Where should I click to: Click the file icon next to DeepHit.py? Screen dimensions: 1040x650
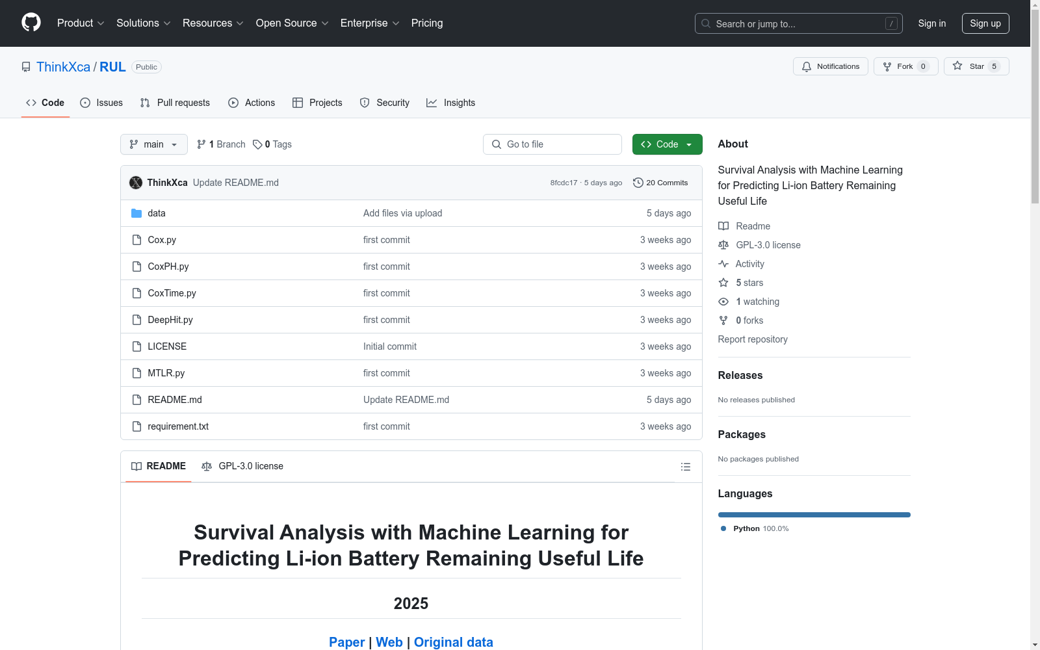tap(136, 320)
